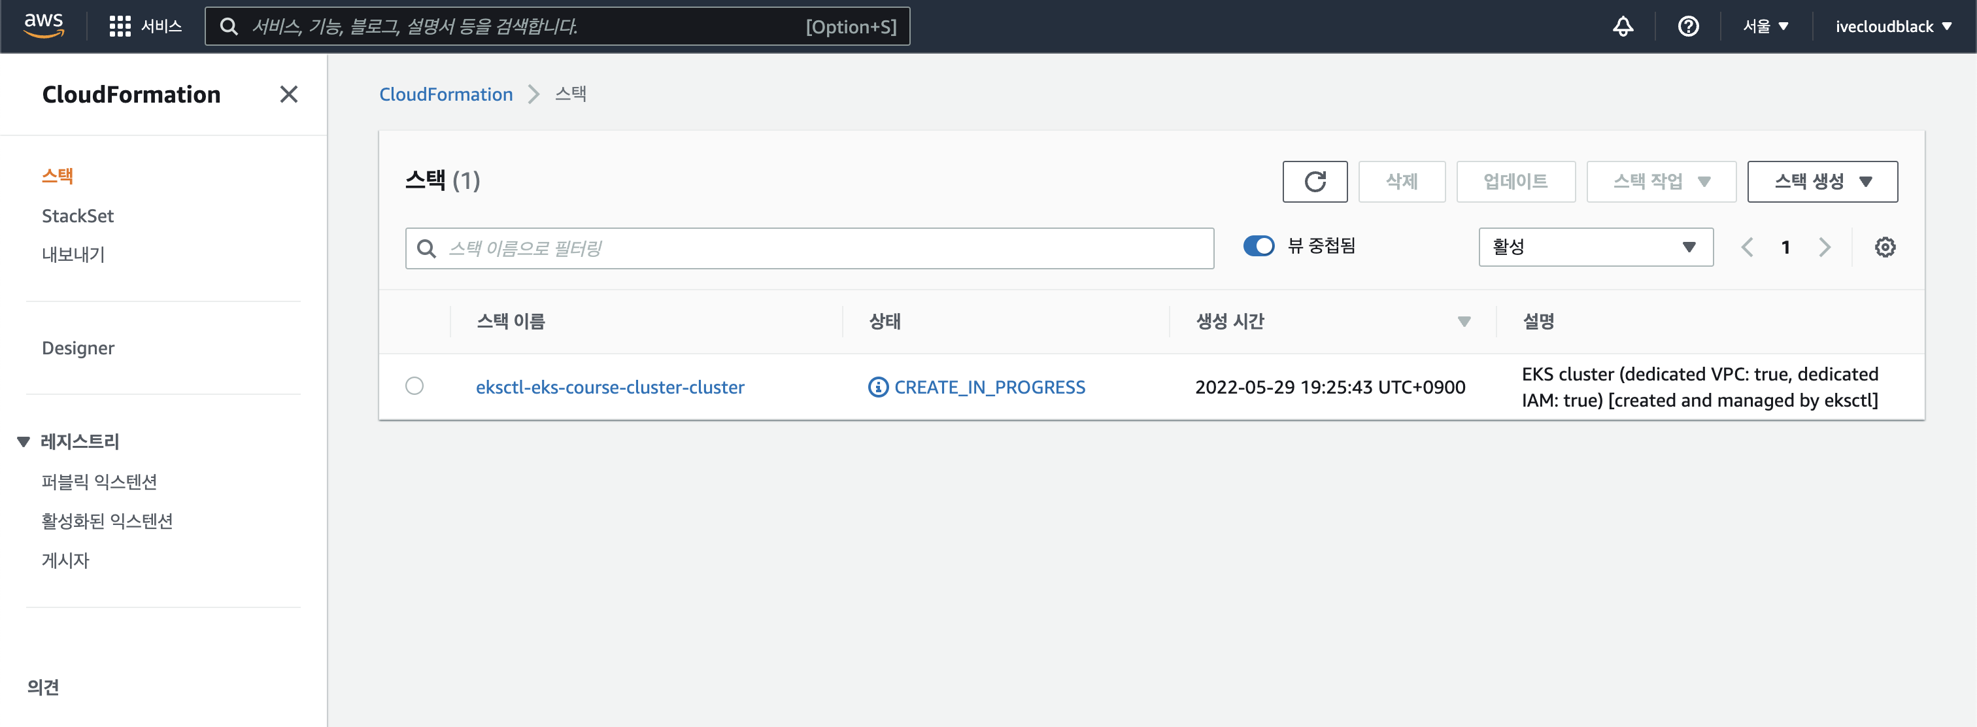Open the table preferences gear icon

(x=1885, y=246)
